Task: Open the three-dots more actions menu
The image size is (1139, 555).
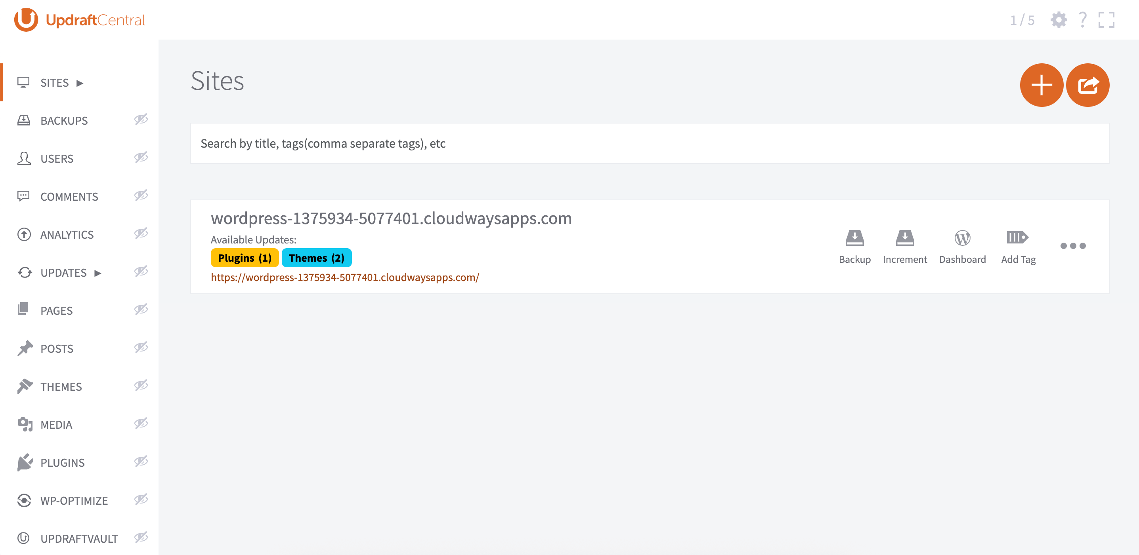Action: click(x=1073, y=246)
